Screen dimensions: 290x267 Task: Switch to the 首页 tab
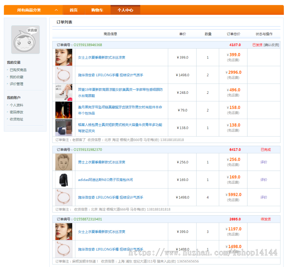point(73,10)
